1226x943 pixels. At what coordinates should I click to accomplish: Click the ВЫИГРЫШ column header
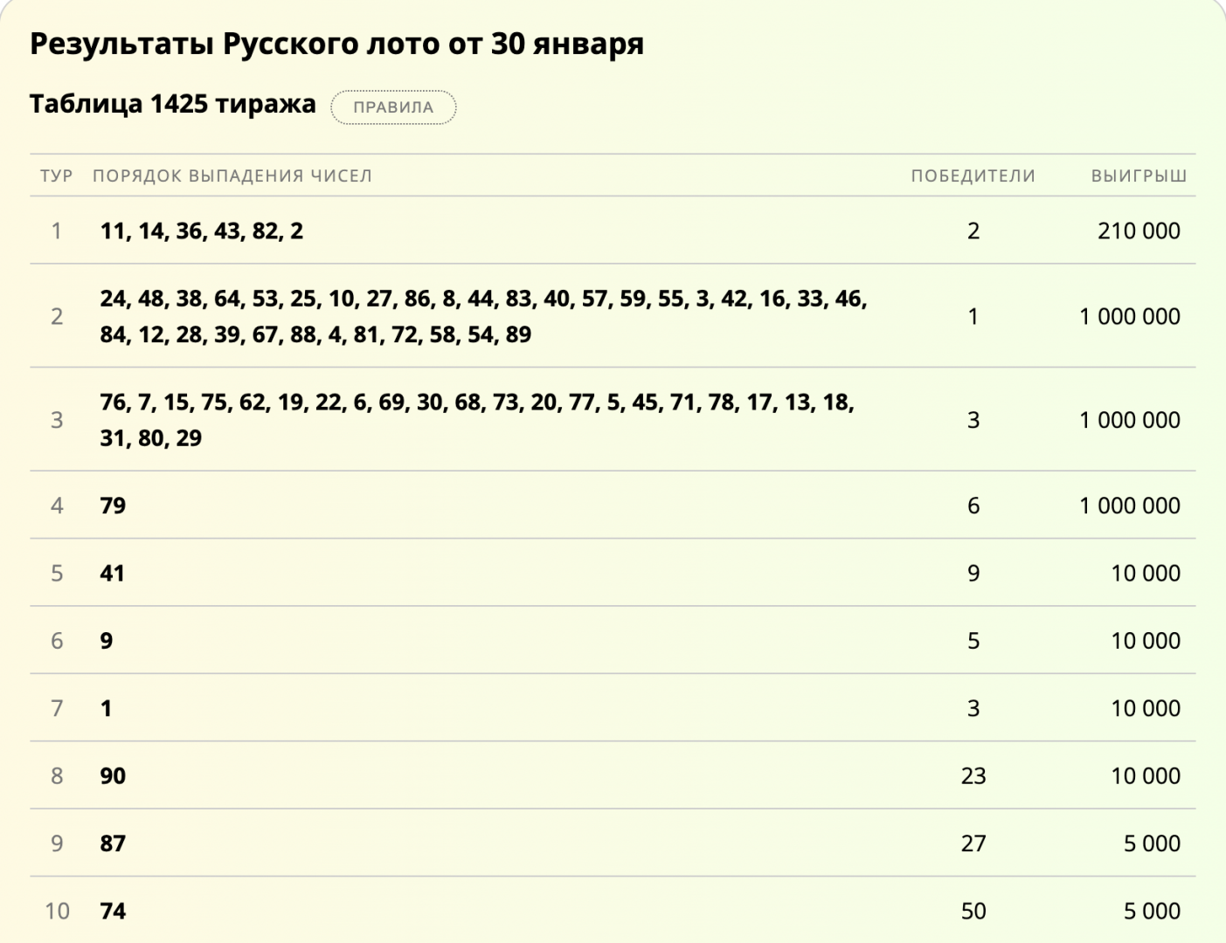click(x=1139, y=176)
